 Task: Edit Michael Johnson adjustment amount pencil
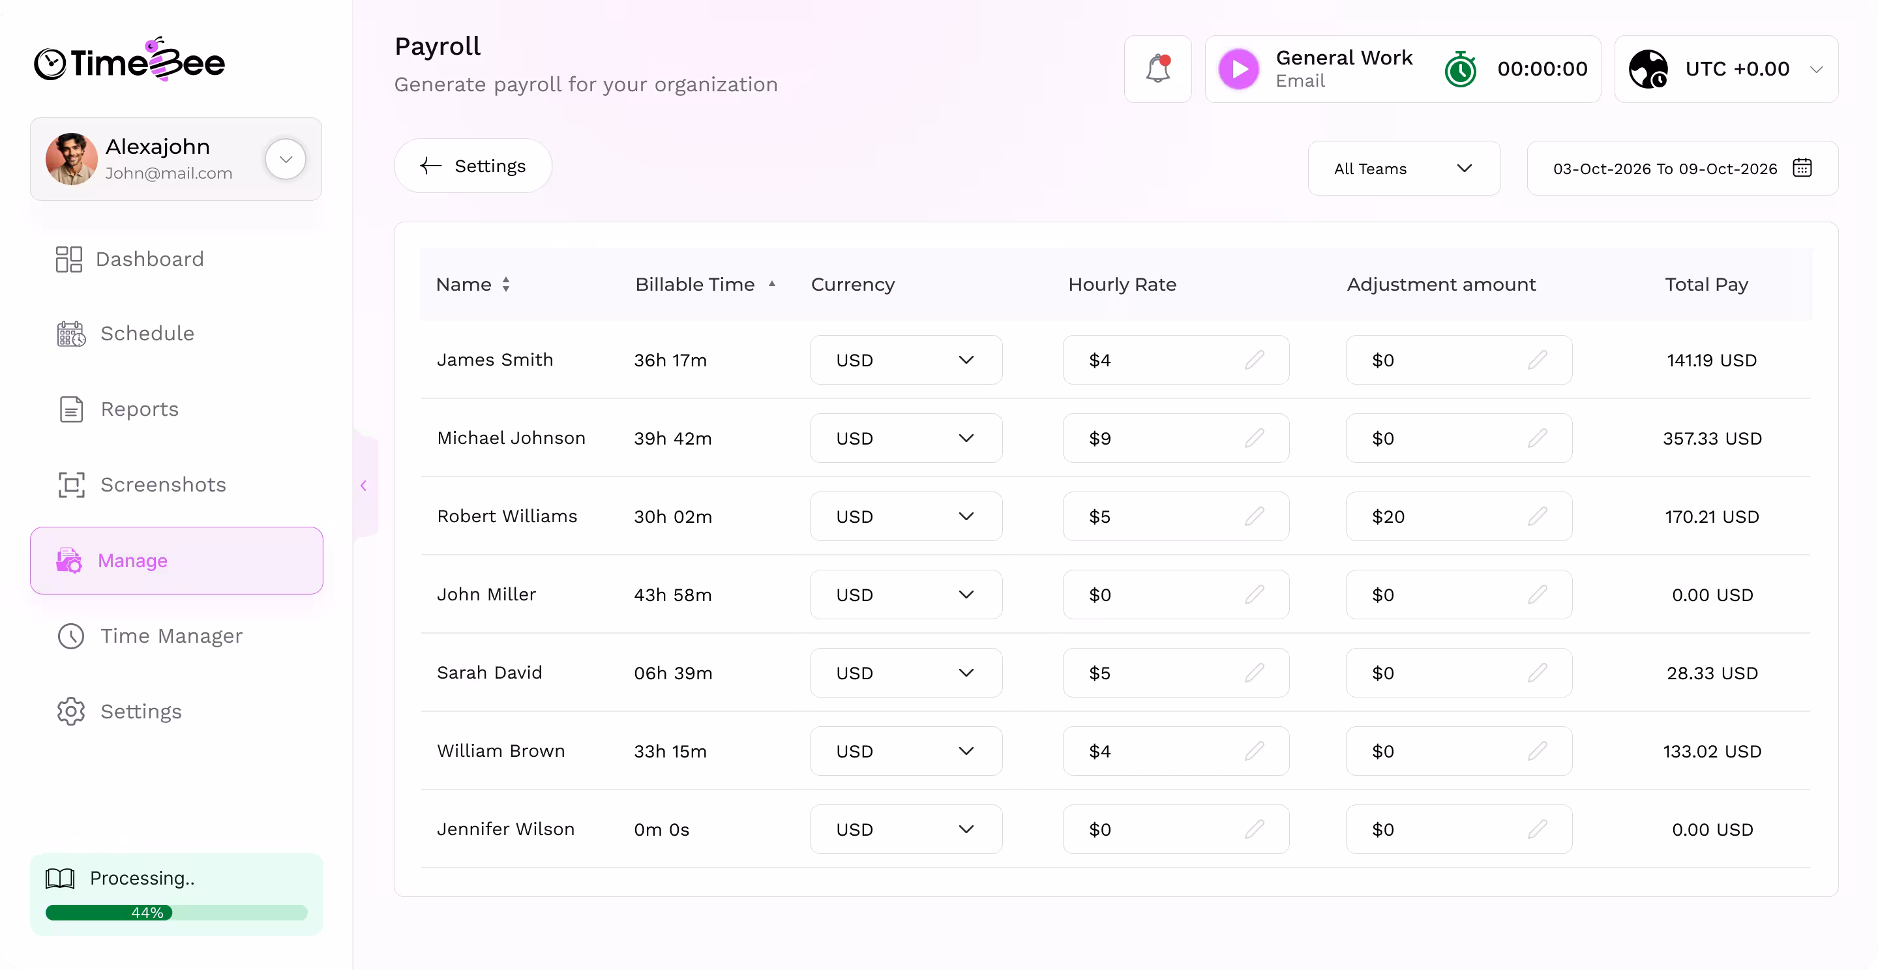[1537, 438]
